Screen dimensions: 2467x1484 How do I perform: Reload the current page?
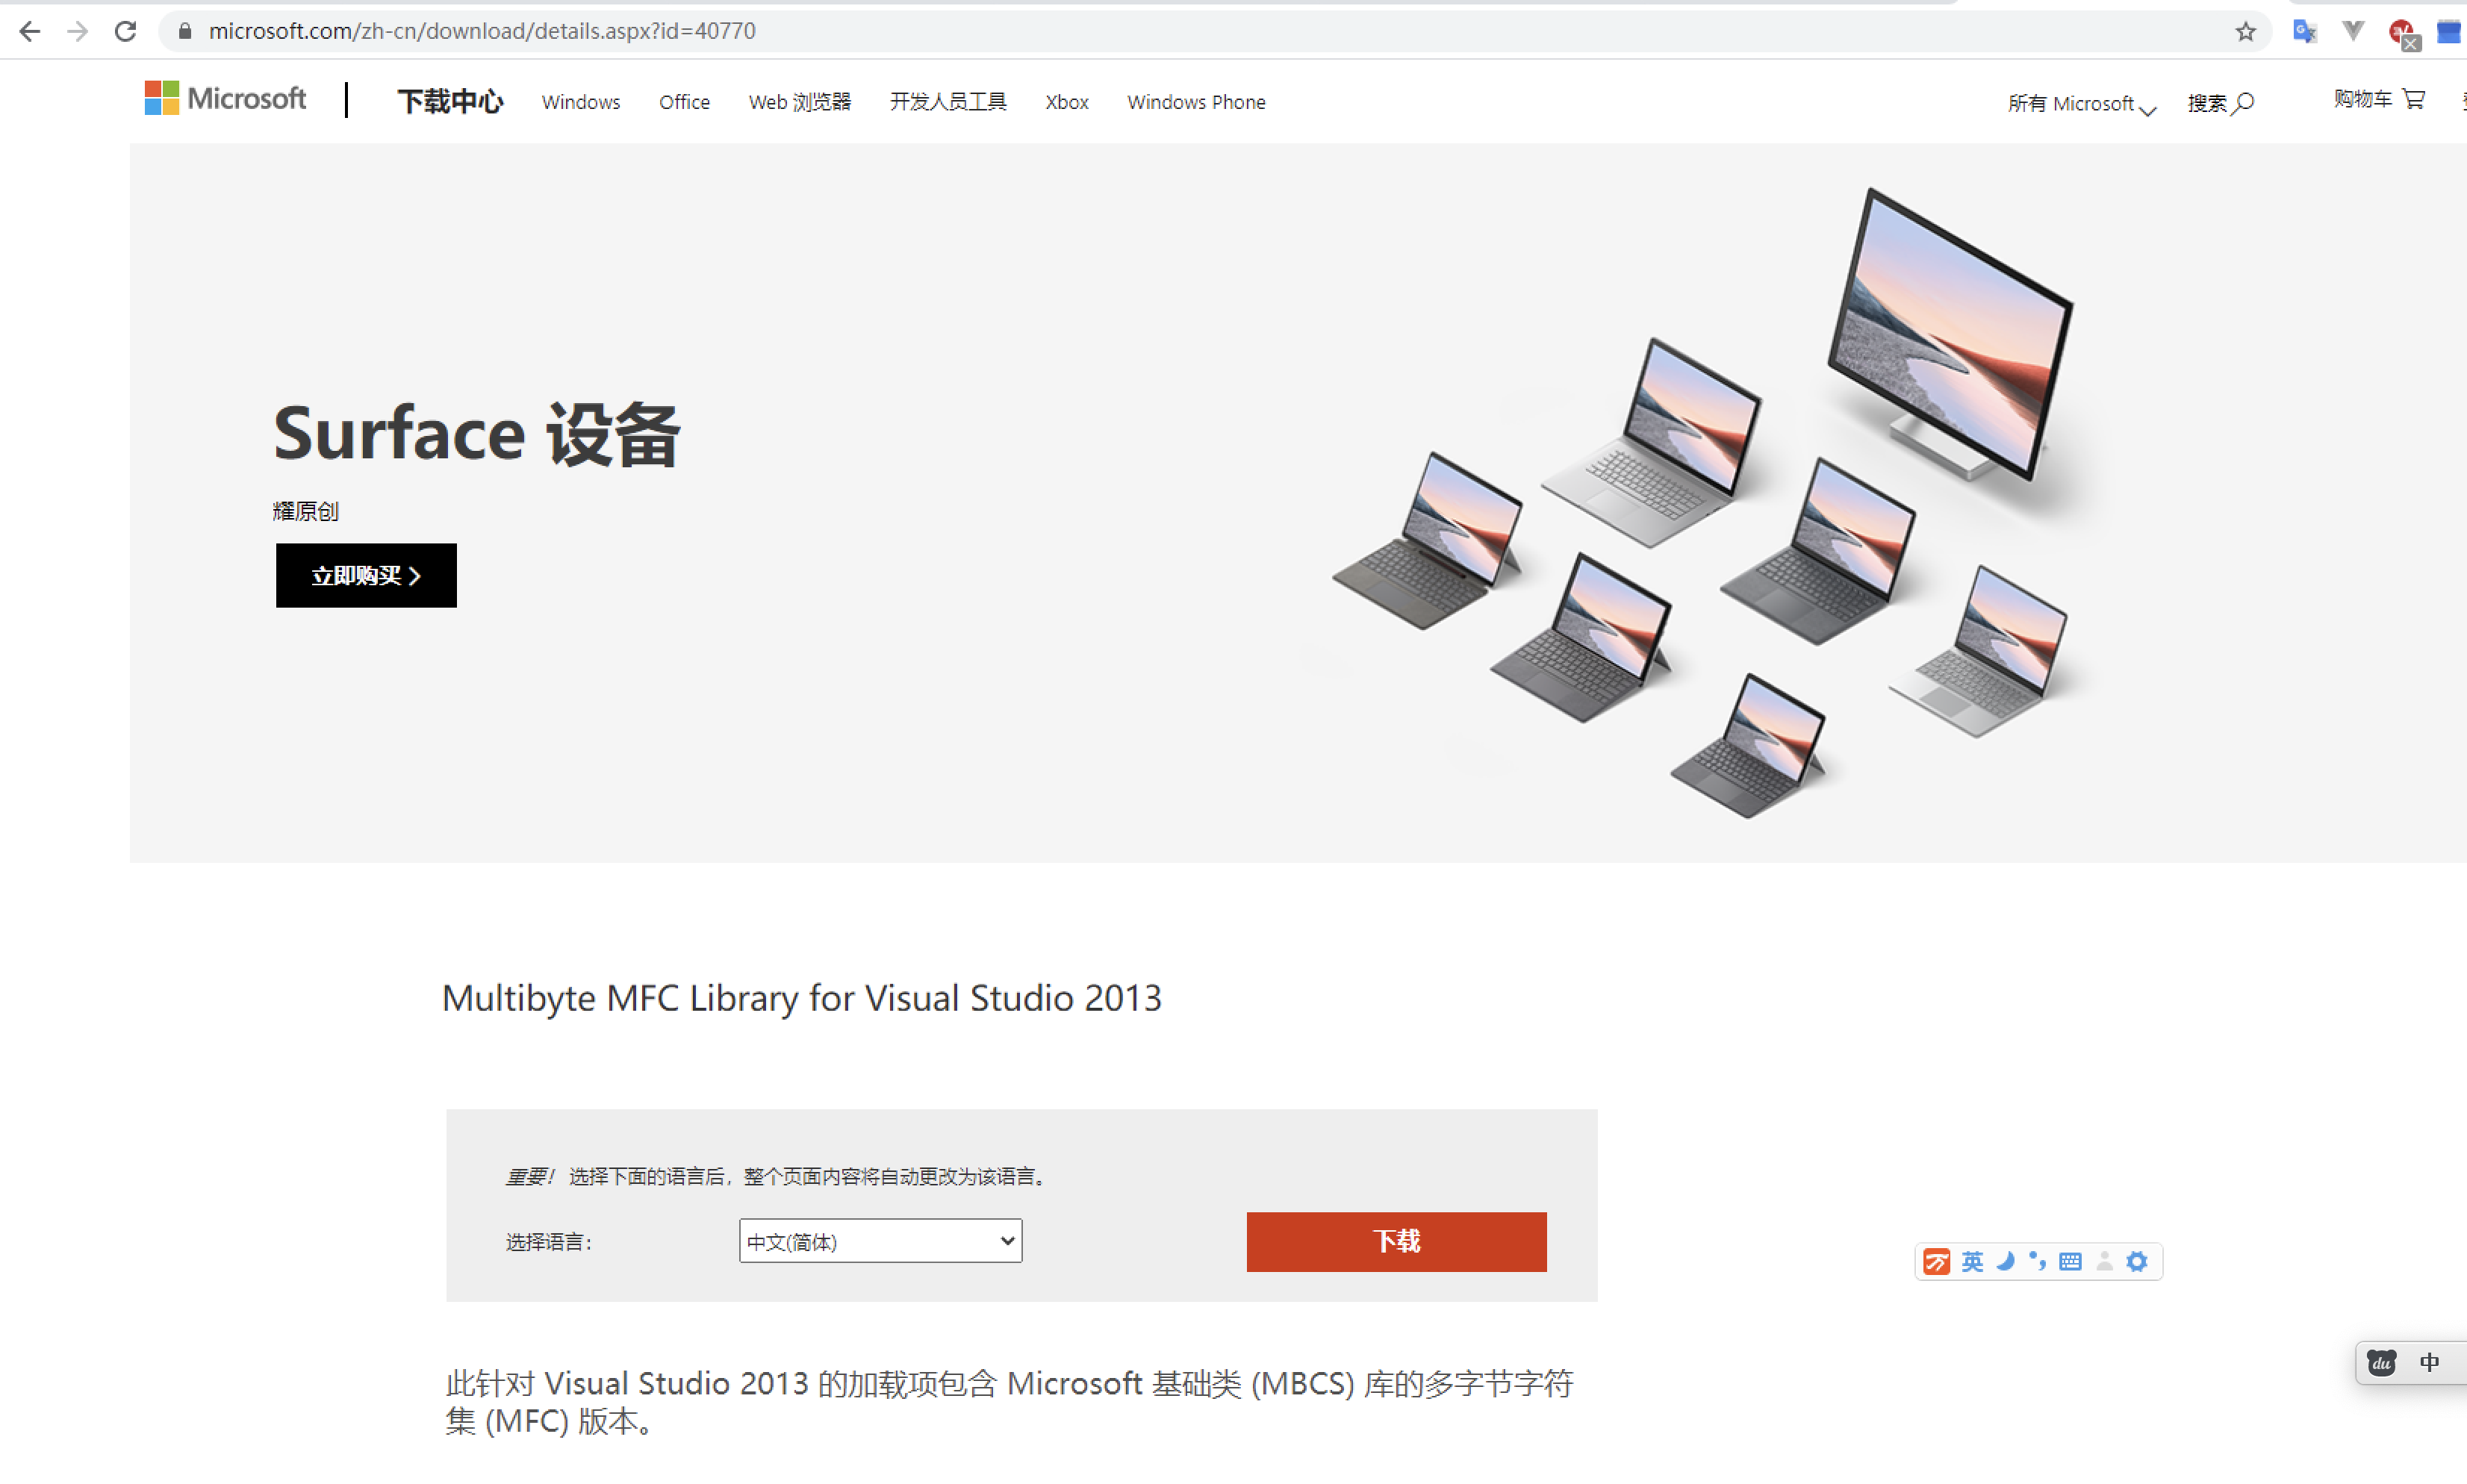click(125, 31)
